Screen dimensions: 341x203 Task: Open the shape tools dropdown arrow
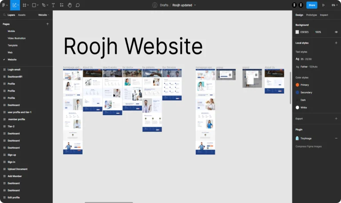[x=38, y=5]
